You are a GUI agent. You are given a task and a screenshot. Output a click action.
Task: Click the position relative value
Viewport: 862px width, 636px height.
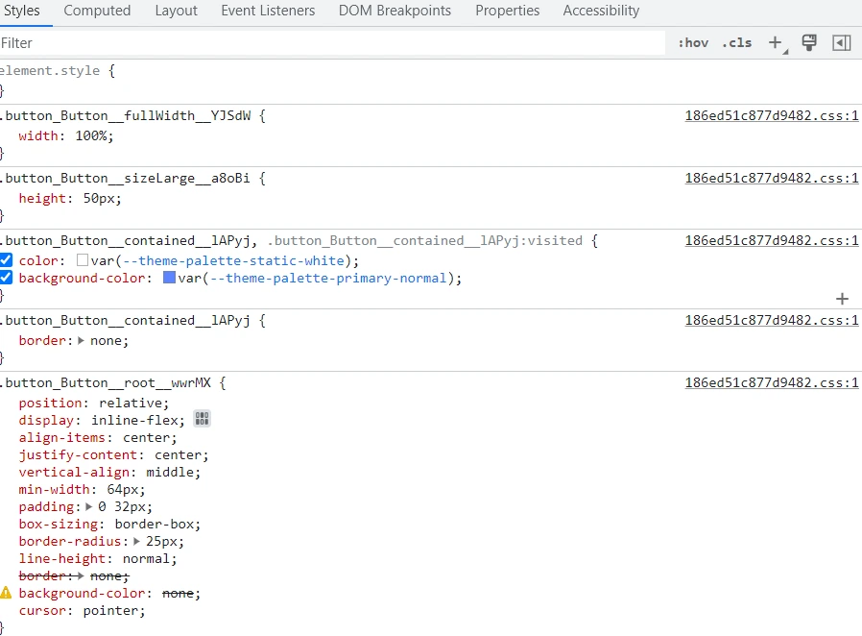[x=131, y=403]
